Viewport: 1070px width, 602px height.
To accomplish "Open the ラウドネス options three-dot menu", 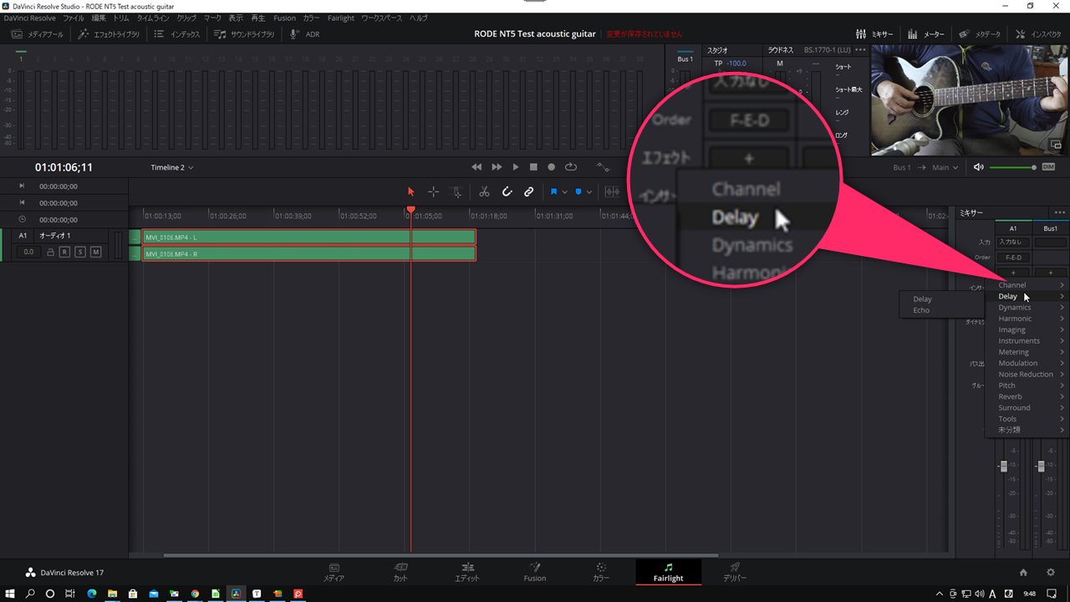I will pos(860,50).
